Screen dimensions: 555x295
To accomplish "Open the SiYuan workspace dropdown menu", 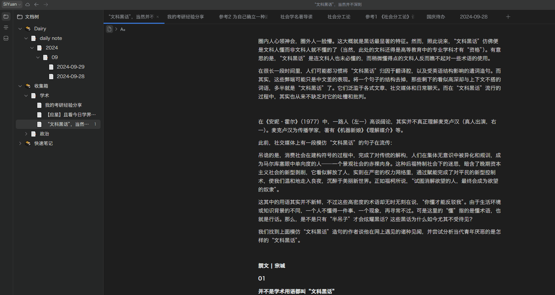I will [12, 4].
